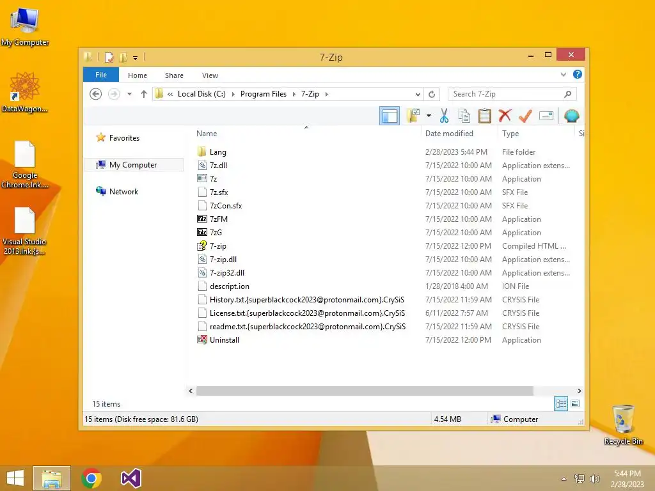The width and height of the screenshot is (655, 491).
Task: Open the Home ribbon tab
Action: pos(138,75)
